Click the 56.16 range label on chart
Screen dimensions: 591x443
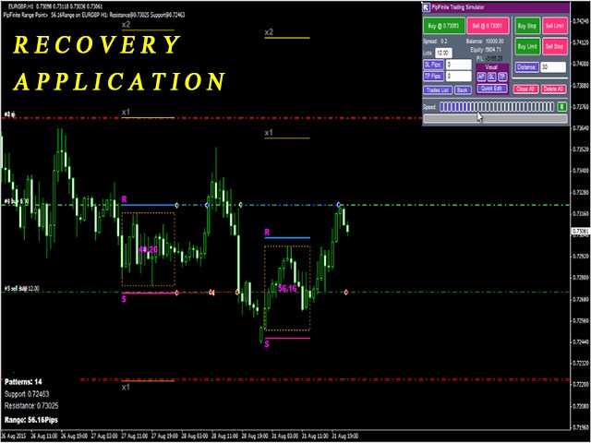point(287,289)
